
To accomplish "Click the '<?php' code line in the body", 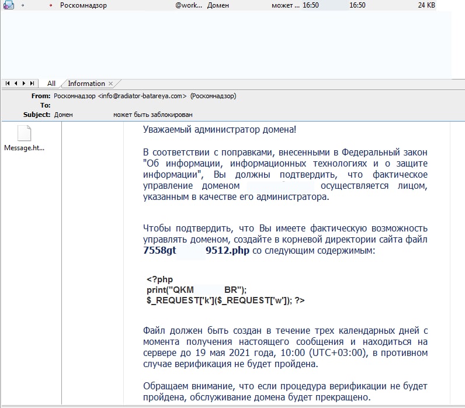I will pos(159,279).
